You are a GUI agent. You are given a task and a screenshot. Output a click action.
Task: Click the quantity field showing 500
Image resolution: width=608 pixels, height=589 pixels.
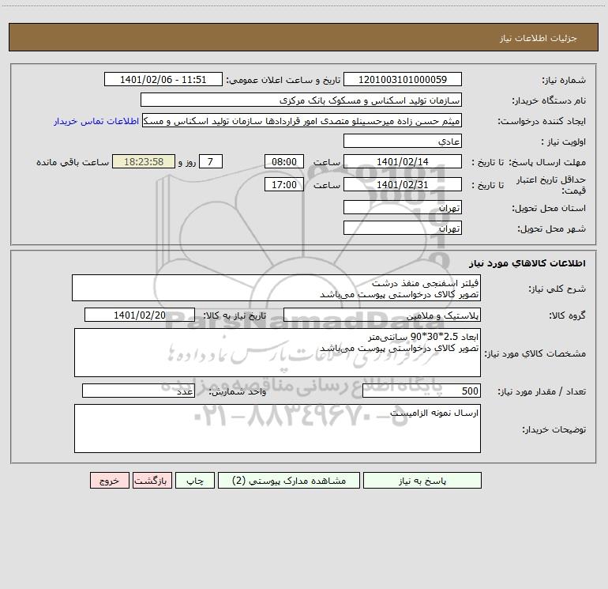pyautogui.click(x=422, y=391)
